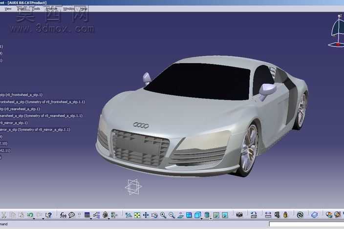Click the Zoom Out magnifier
This screenshot has height=229, width=344.
click(172, 215)
